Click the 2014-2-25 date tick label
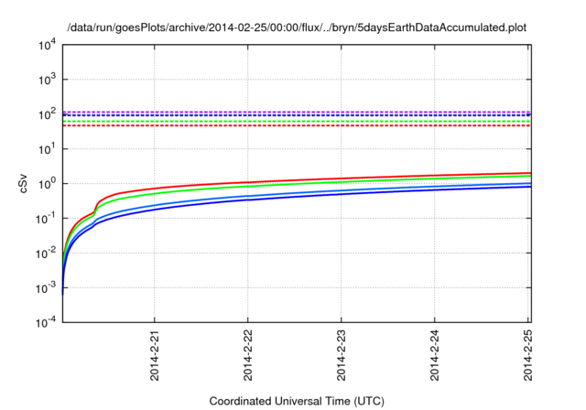This screenshot has height=410, width=586. click(527, 355)
